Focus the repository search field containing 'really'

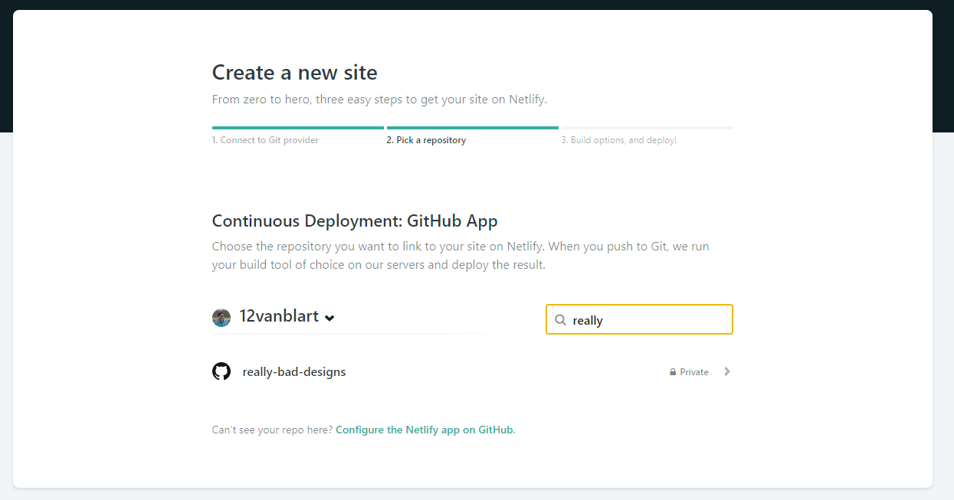coord(639,319)
